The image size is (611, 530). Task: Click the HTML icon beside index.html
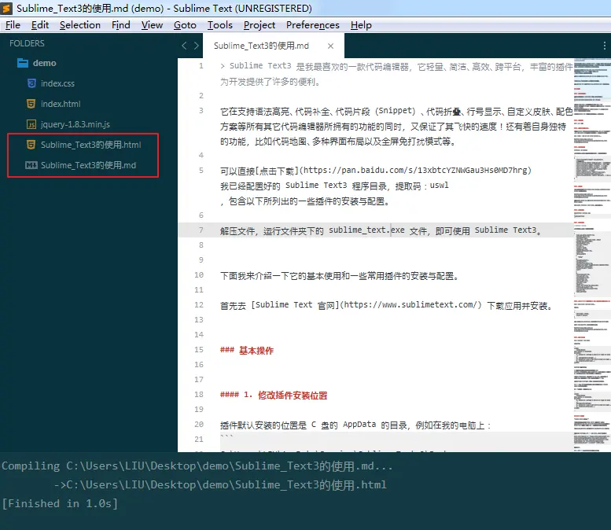[31, 104]
